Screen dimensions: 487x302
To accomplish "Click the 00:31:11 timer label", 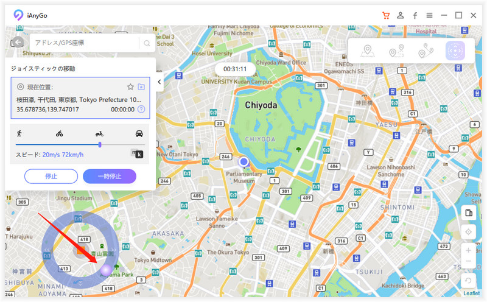I will [x=235, y=69].
